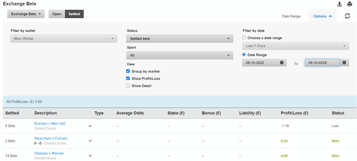The image size is (357, 161).
Task: Uncheck Group by market checkbox
Action: (128, 71)
